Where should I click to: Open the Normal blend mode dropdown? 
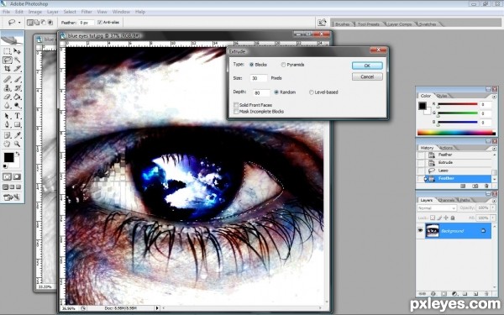[437, 208]
